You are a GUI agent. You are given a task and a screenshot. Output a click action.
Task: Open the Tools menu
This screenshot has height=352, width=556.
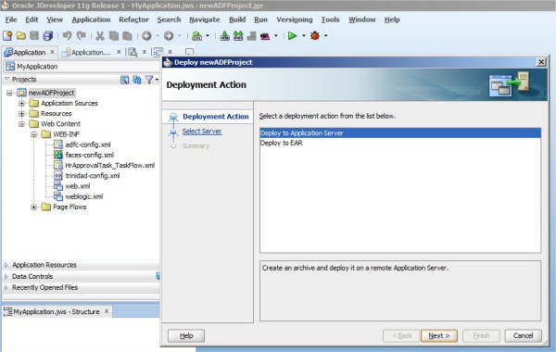pyautogui.click(x=330, y=19)
